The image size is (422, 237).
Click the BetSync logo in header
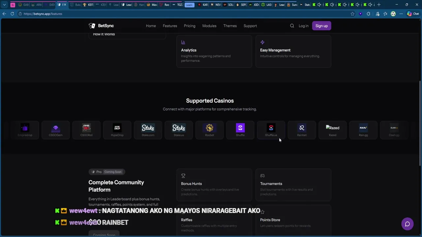click(x=101, y=26)
